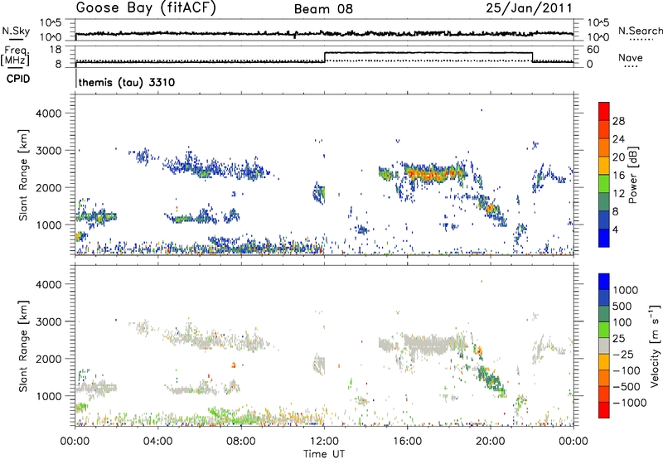The height and width of the screenshot is (459, 663).
Task: Select the '18' tick on frequency axis
Action: coord(56,50)
